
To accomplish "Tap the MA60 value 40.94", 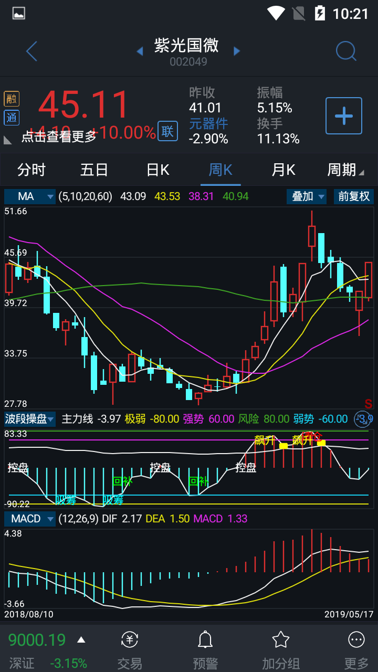I will click(x=236, y=196).
